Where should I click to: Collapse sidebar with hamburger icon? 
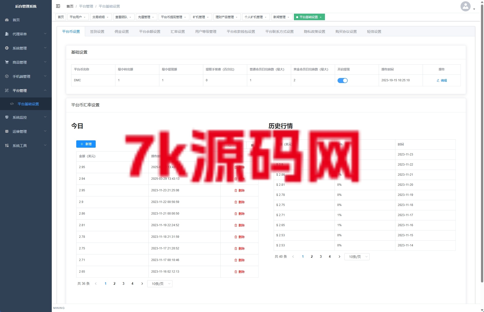[x=58, y=6]
